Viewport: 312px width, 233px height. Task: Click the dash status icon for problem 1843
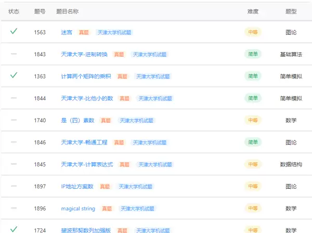(x=14, y=54)
